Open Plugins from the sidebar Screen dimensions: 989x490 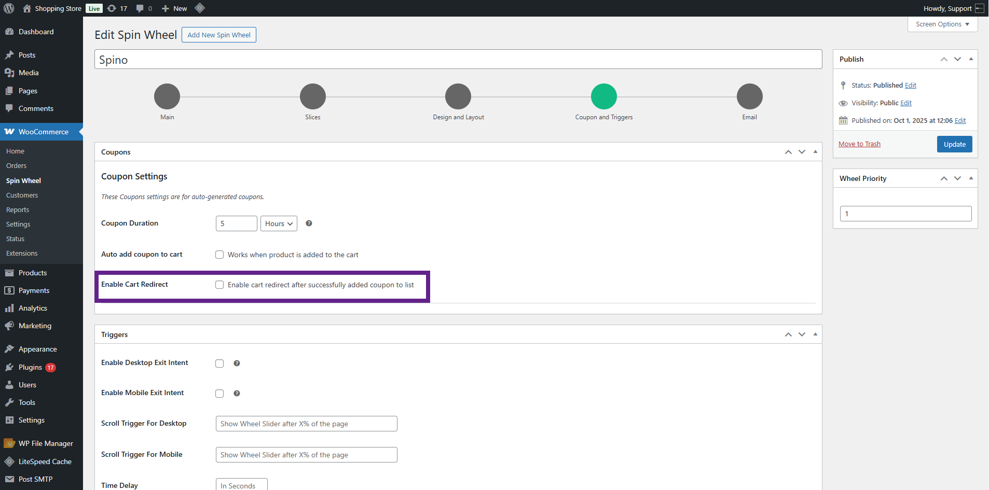coord(30,367)
